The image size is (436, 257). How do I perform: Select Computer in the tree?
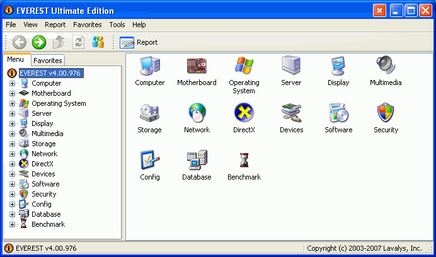(x=46, y=83)
